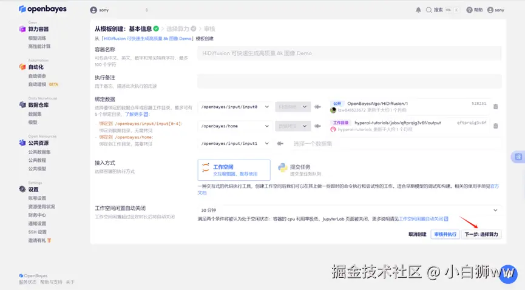Open 高性能计算 in the sidebar
The width and height of the screenshot is (525, 290).
[39, 47]
